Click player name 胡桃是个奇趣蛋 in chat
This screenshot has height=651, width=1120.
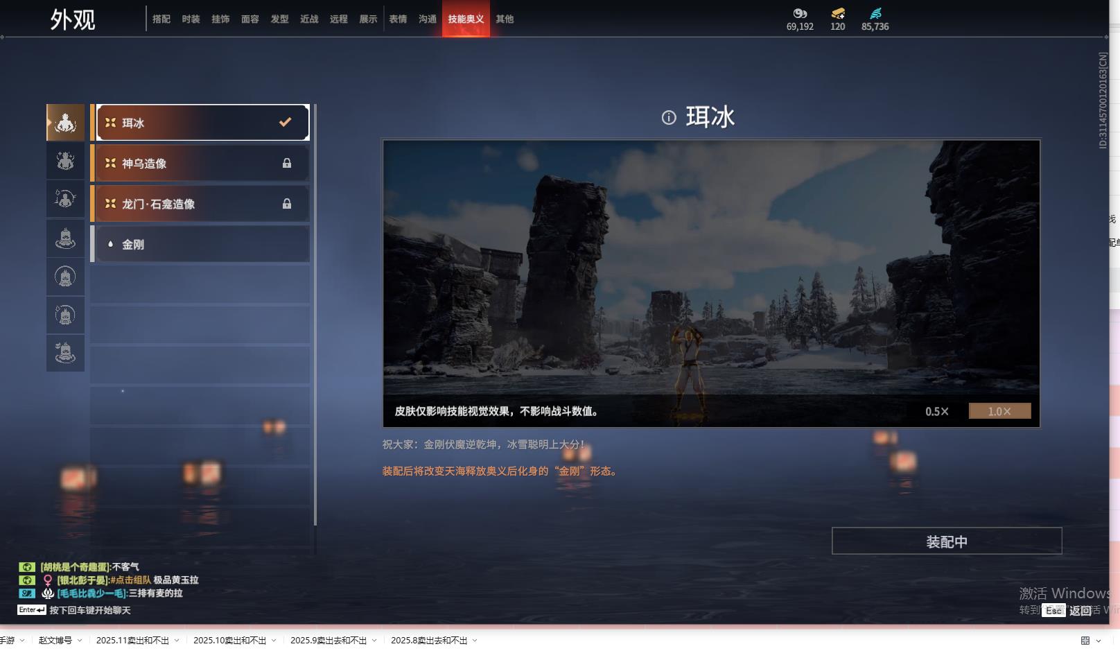(x=74, y=567)
